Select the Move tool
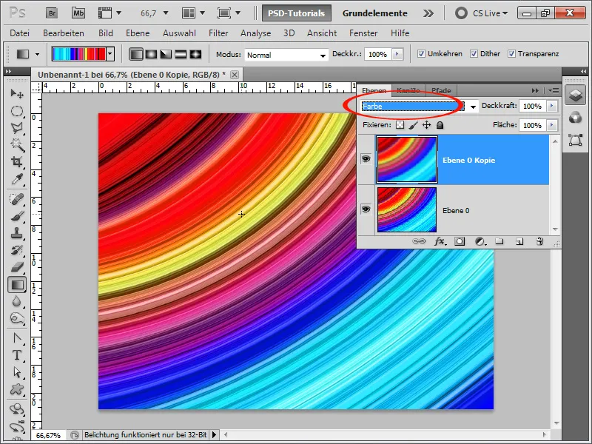The height and width of the screenshot is (444, 592). point(17,93)
